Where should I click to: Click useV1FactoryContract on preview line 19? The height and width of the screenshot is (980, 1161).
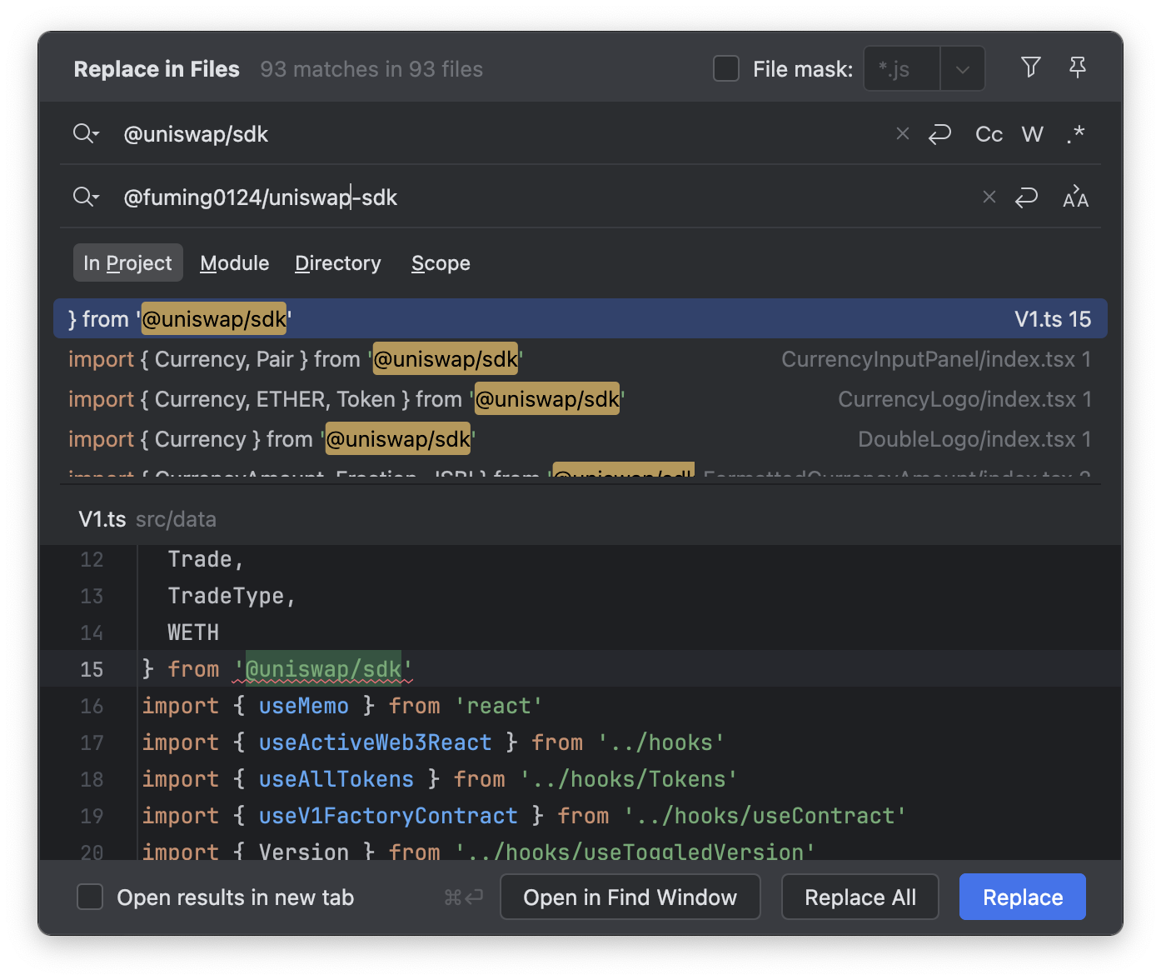click(388, 816)
